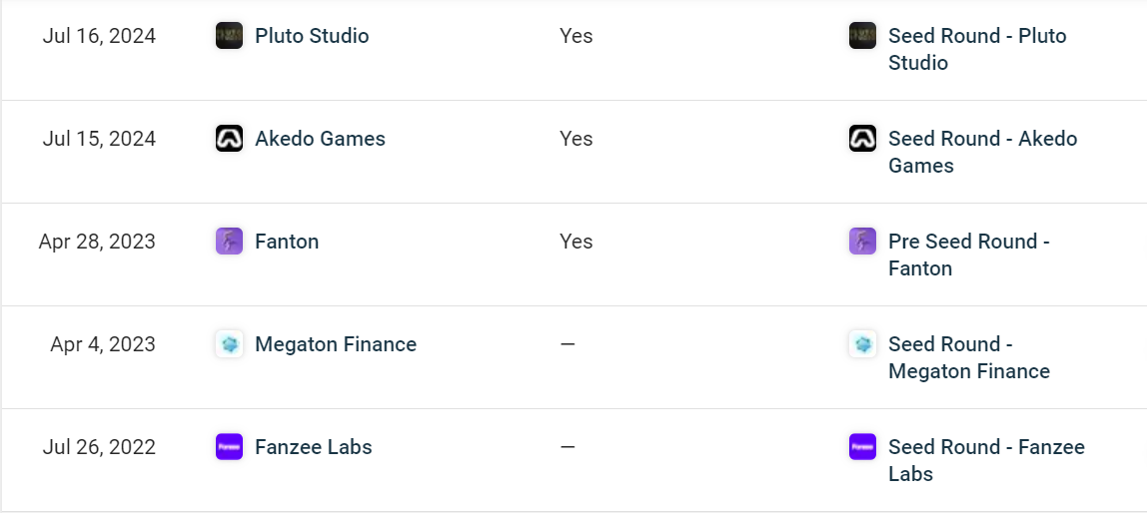Open the Pluto Studio organization link
This screenshot has width=1147, height=513.
pyautogui.click(x=312, y=36)
